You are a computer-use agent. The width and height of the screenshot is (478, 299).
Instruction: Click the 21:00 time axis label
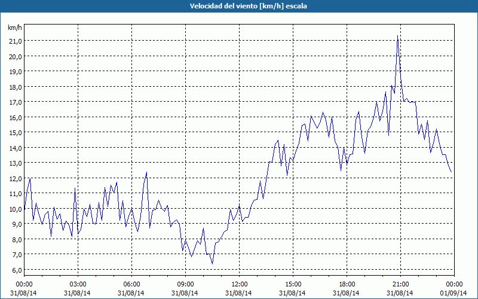click(400, 285)
